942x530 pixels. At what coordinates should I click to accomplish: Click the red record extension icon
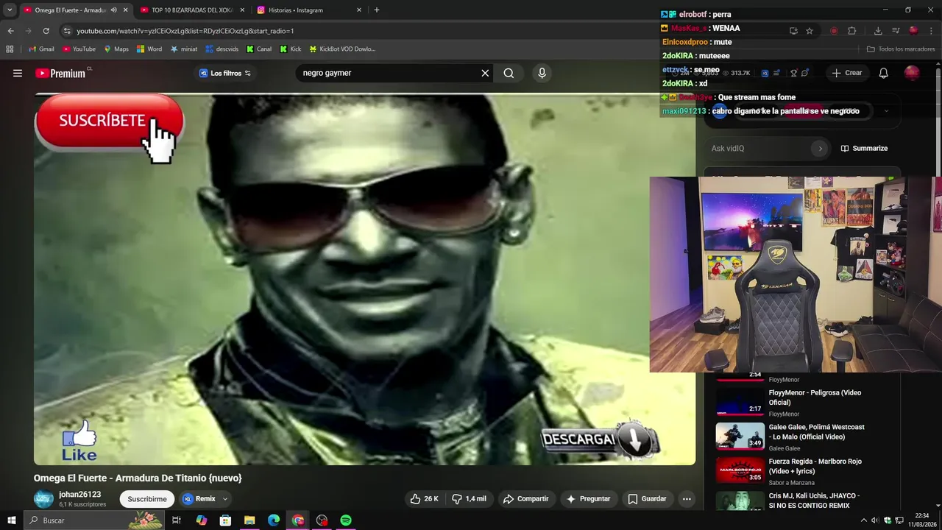(x=834, y=31)
